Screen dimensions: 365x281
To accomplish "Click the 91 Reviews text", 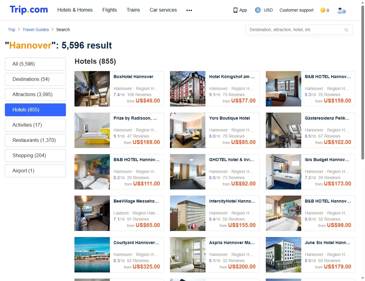I will click(x=138, y=219).
